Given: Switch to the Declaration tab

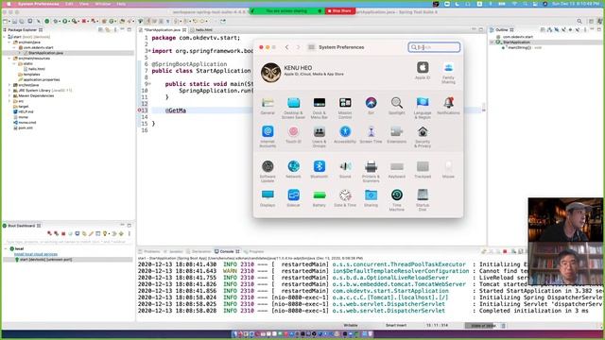Looking at the screenshot, I should [x=199, y=251].
